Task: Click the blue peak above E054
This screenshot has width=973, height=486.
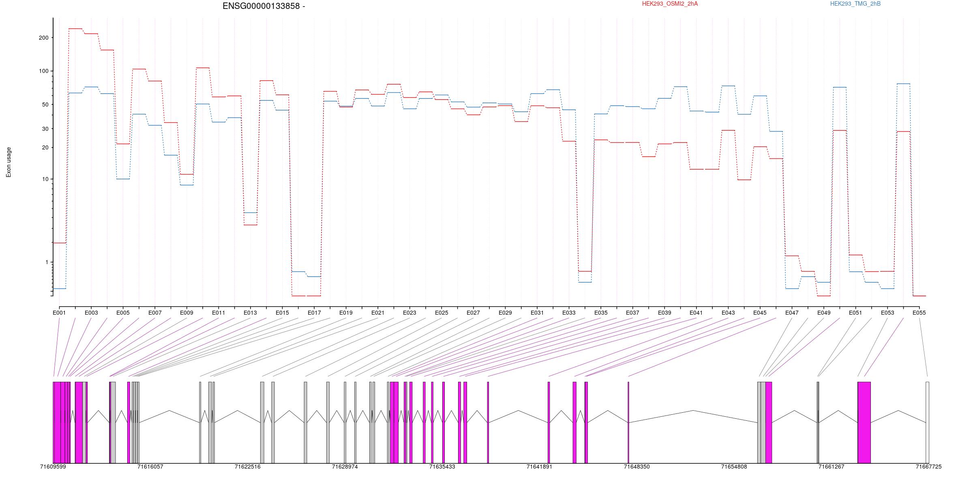Action: point(903,84)
